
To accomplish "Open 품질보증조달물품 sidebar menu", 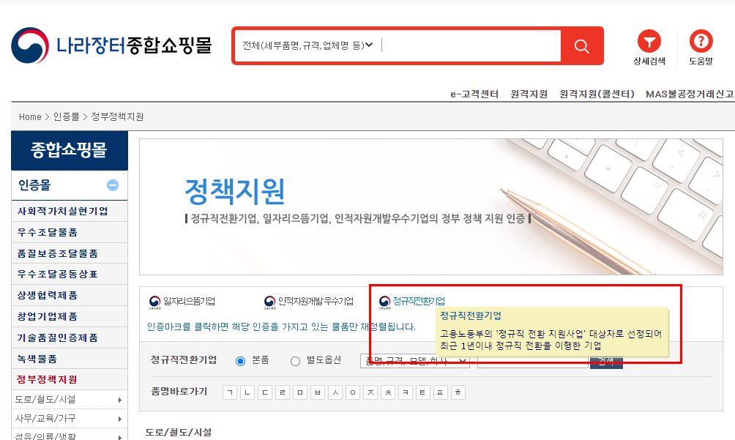I will 70,253.
